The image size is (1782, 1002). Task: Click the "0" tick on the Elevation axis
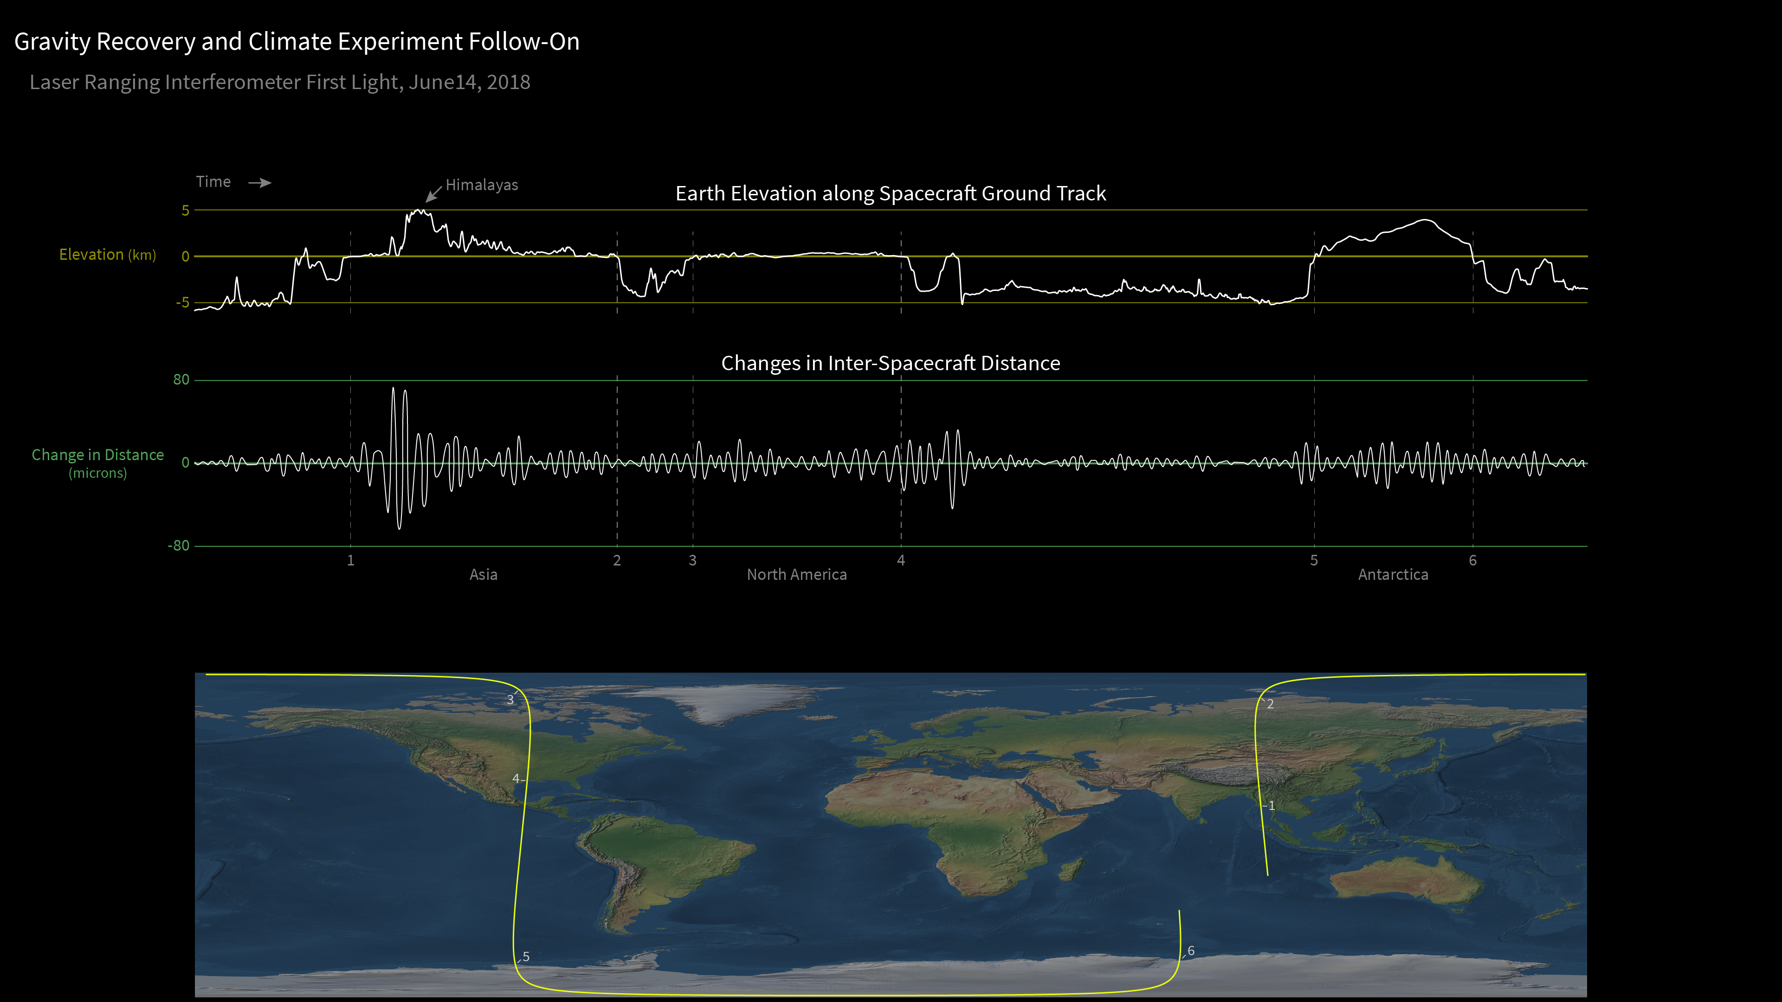point(186,257)
